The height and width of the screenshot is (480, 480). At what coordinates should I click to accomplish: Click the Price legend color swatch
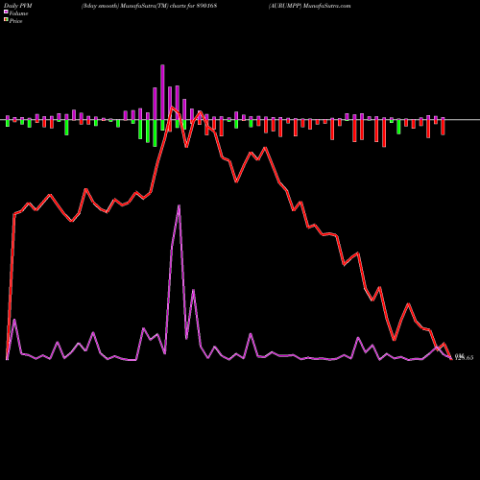point(6,20)
